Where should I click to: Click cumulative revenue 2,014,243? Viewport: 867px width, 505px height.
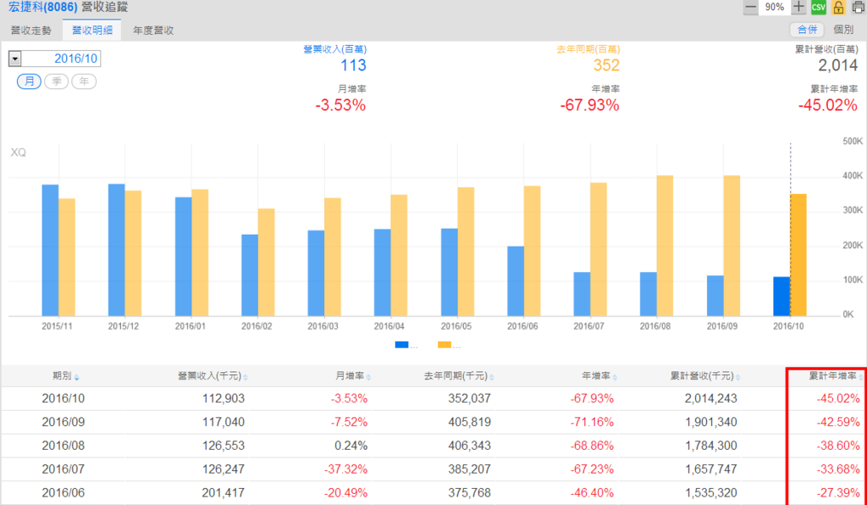tap(710, 398)
